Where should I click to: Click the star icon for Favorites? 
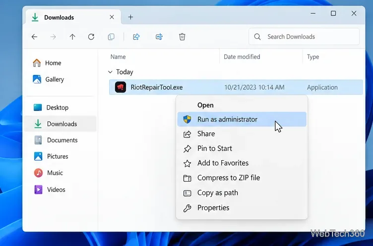(187, 164)
